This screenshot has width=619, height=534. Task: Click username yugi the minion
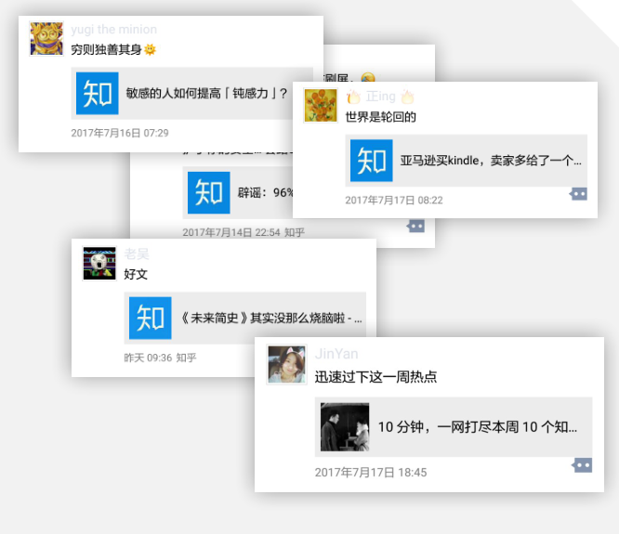(114, 29)
